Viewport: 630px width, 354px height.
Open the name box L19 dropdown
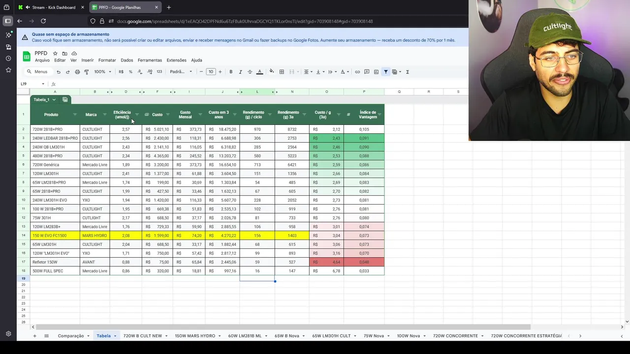[43, 84]
